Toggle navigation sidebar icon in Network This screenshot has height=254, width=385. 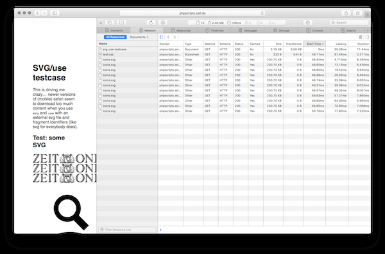pos(161,37)
